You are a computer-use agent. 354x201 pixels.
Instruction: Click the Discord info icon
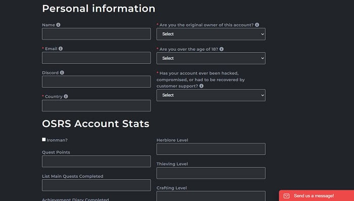click(x=62, y=72)
